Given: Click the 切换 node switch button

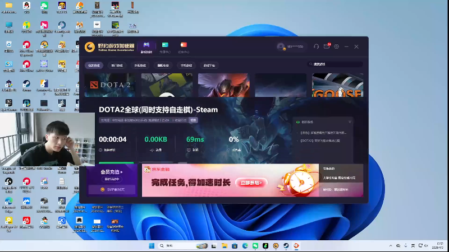Looking at the screenshot, I should point(193,120).
